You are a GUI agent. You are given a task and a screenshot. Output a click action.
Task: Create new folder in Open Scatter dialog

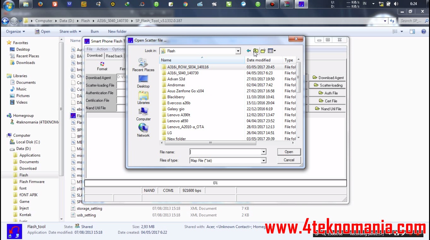pyautogui.click(x=263, y=51)
